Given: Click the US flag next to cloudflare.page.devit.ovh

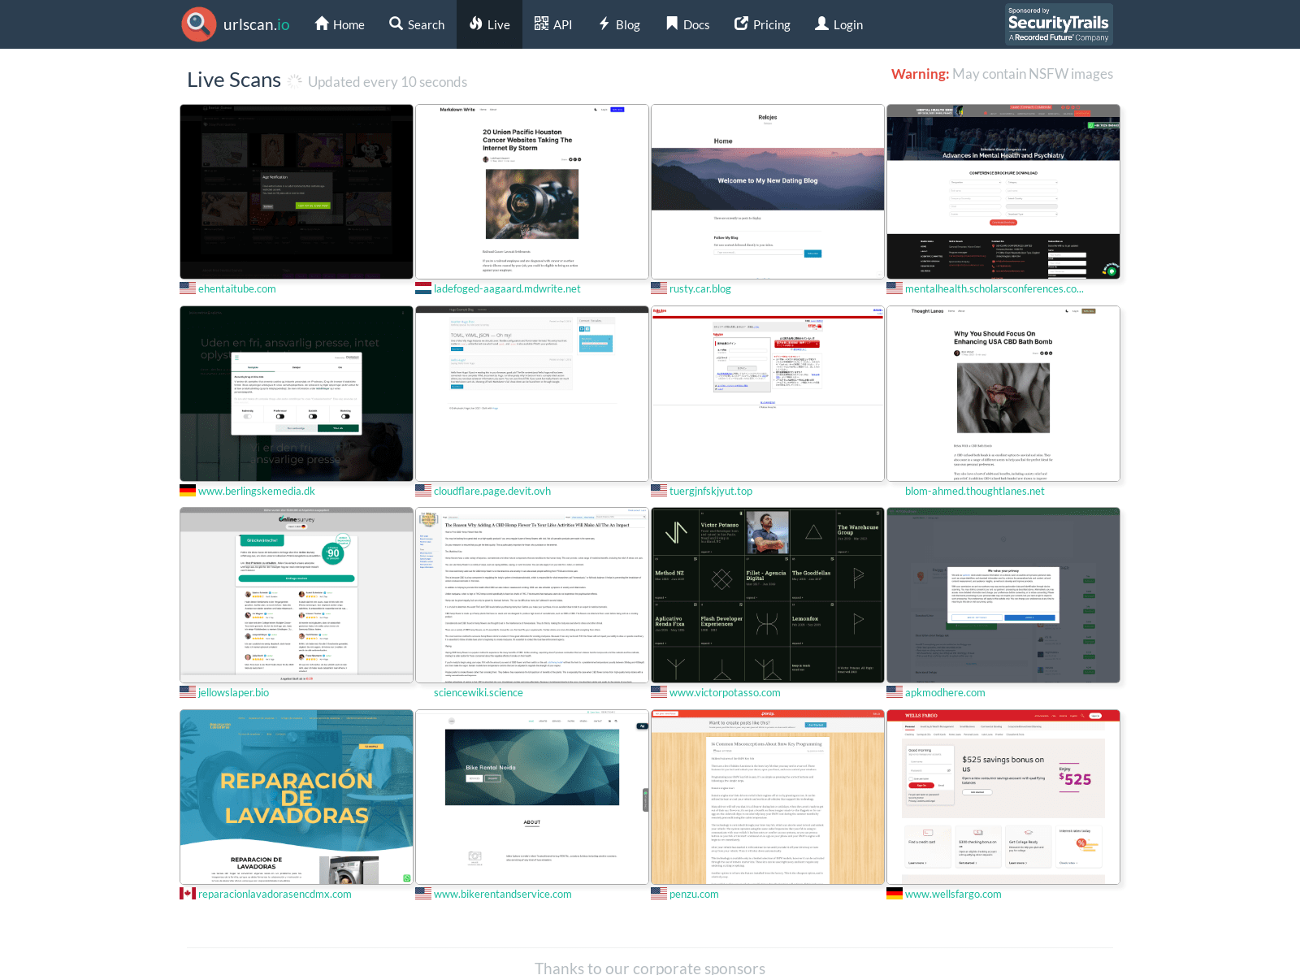Looking at the screenshot, I should coord(423,491).
